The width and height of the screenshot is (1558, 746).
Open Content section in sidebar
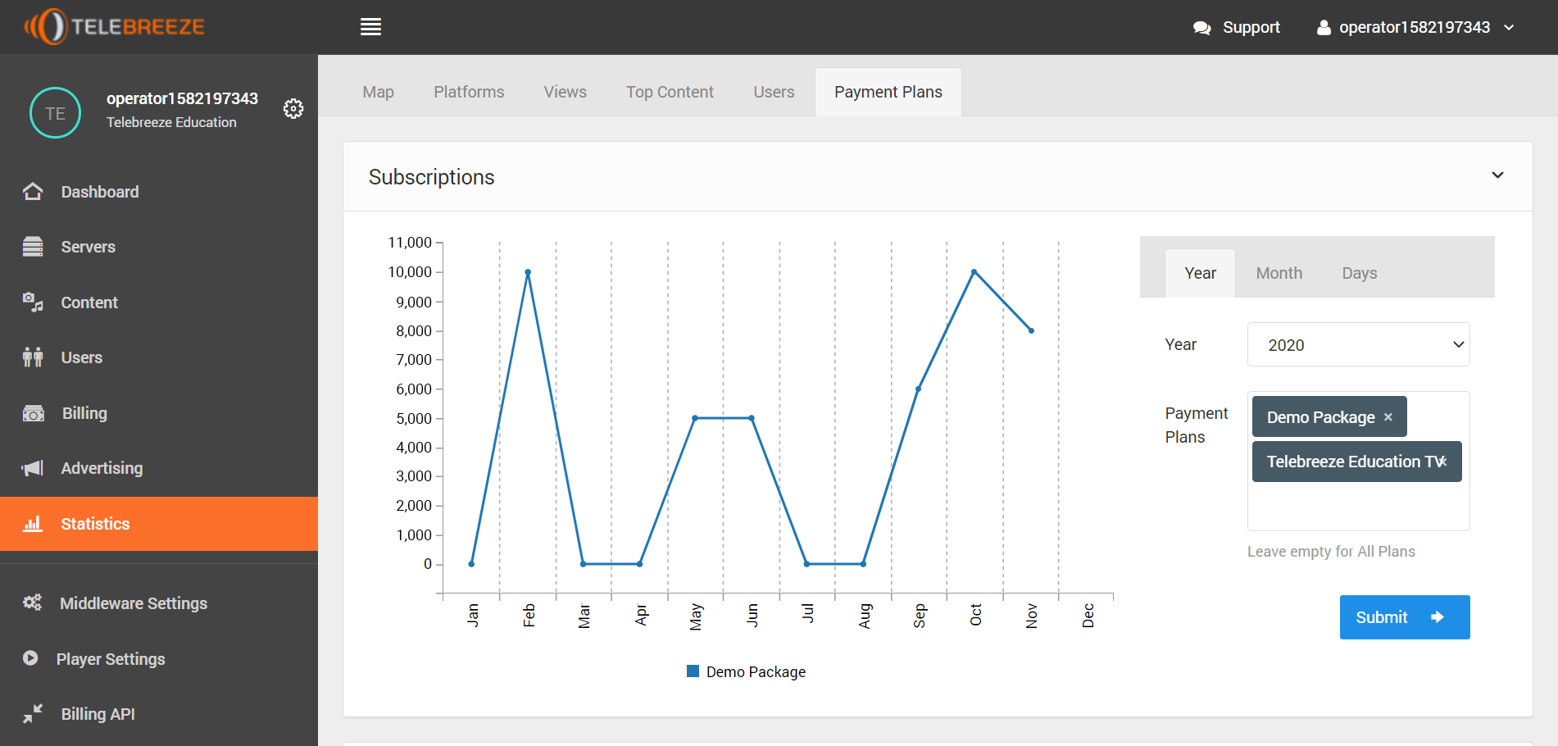pyautogui.click(x=159, y=302)
